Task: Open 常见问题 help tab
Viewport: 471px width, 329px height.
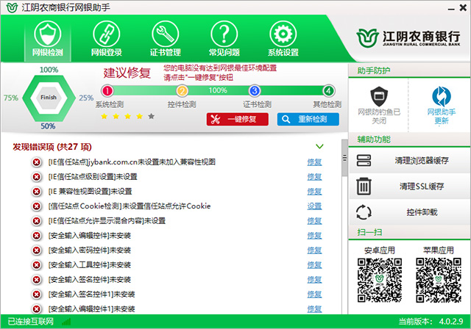Action: 224,39
